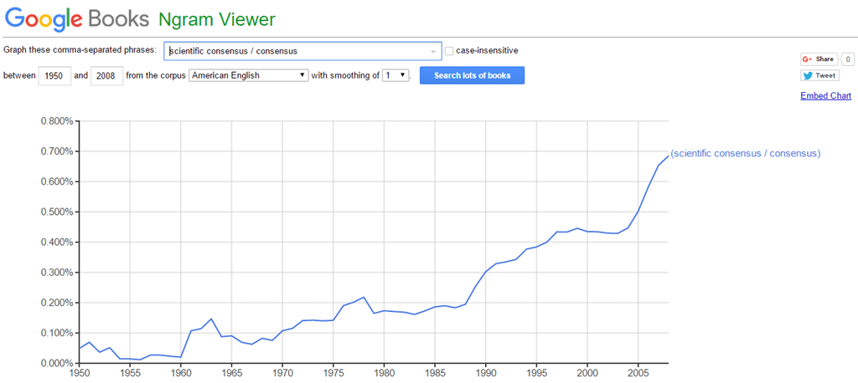The height and width of the screenshot is (383, 858).
Task: Click the Google+ share count bubble
Action: click(x=848, y=59)
